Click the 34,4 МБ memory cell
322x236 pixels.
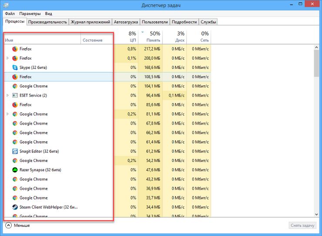coord(150,207)
